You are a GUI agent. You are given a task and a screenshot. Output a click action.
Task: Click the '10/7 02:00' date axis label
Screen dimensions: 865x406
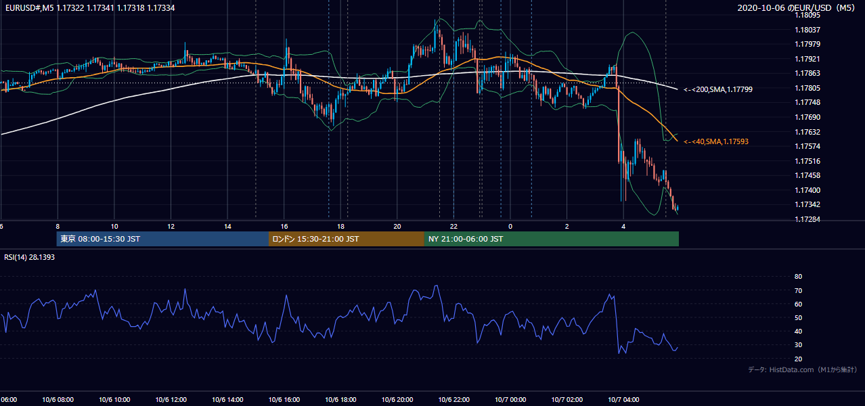coord(567,400)
